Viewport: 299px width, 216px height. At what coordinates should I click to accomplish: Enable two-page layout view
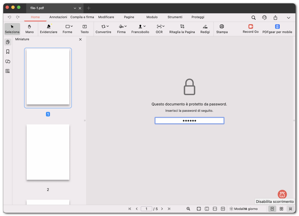pyautogui.click(x=281, y=209)
